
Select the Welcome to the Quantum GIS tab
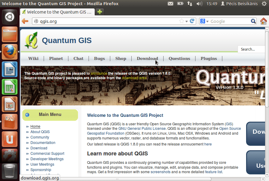(x=57, y=12)
